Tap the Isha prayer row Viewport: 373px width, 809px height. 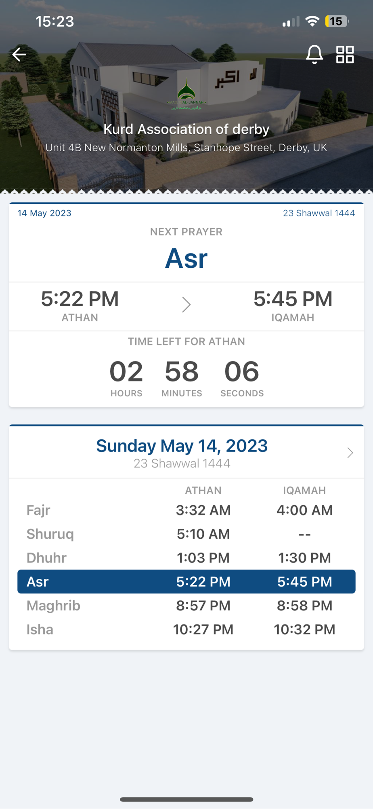[x=186, y=629]
